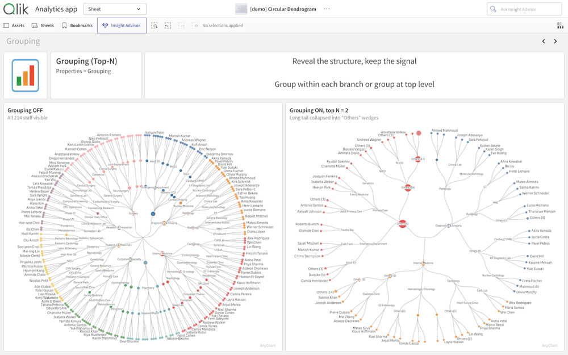This screenshot has height=355, width=568.
Task: Select the Layla Hassan leaf in right chart
Action: click(454, 342)
